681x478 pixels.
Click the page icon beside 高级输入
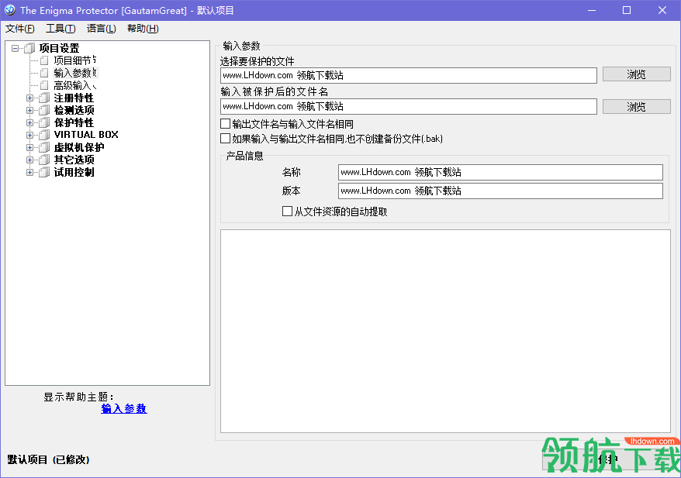[x=44, y=85]
